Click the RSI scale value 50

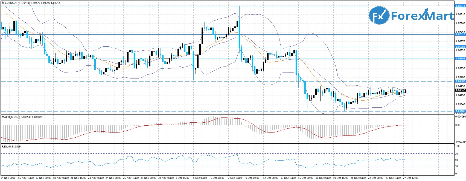(457, 160)
